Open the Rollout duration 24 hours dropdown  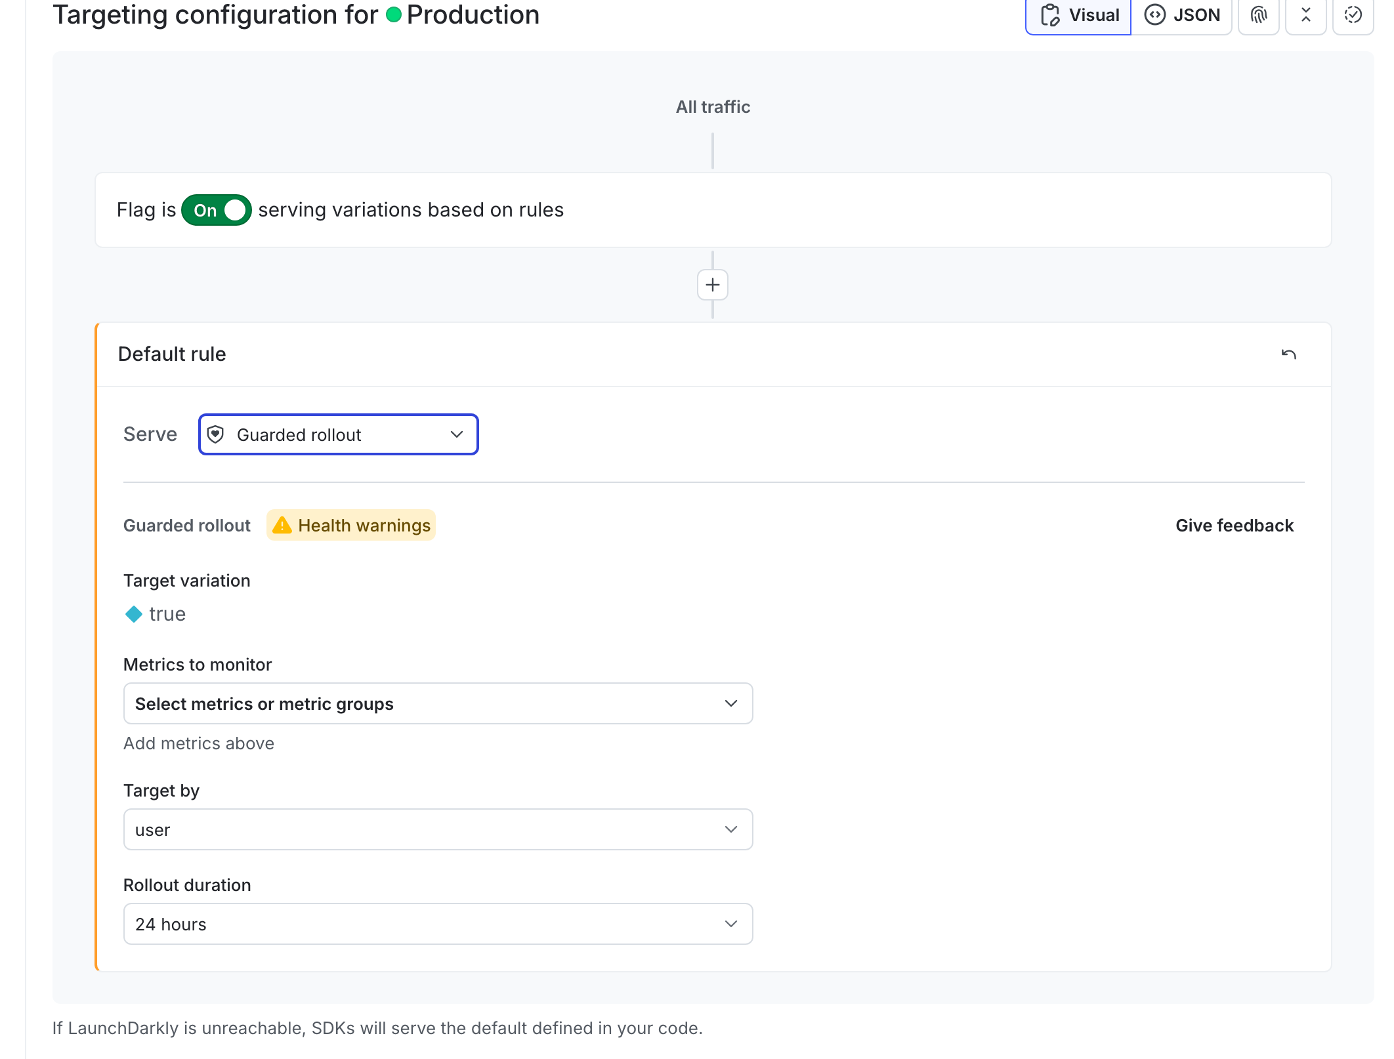tap(438, 924)
